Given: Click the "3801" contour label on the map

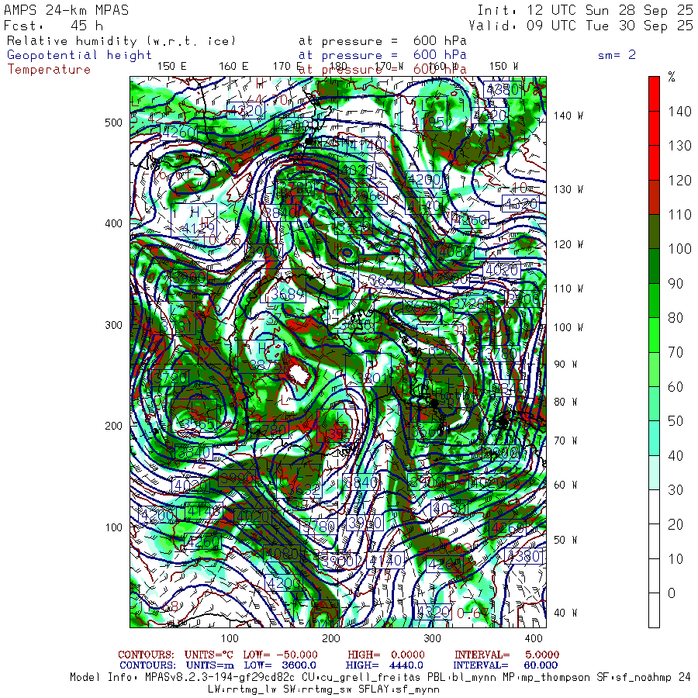Looking at the screenshot, I should 375,378.
